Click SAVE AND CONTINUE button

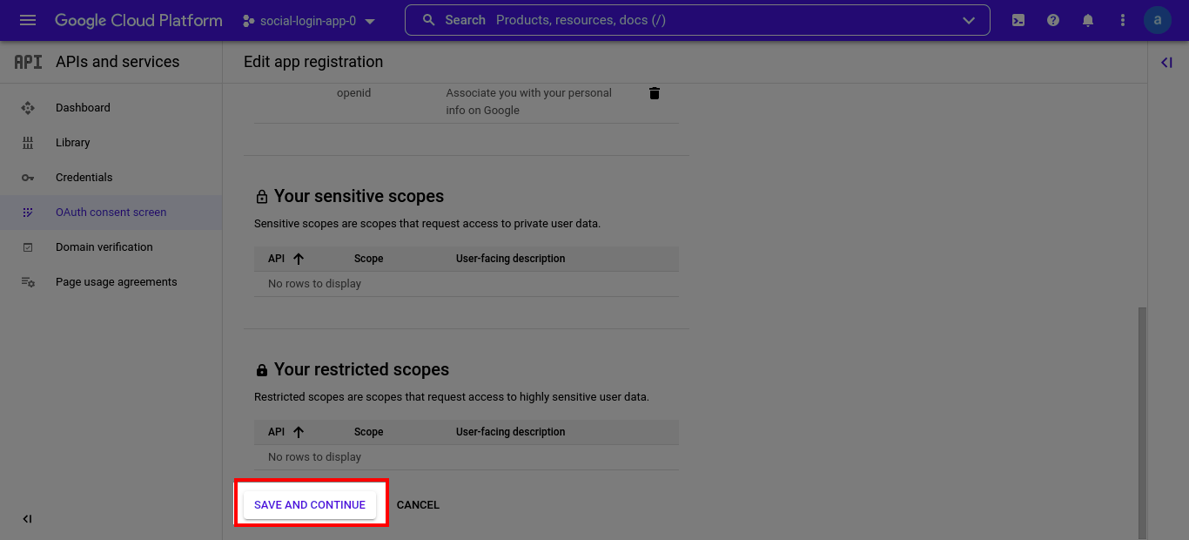click(x=310, y=505)
